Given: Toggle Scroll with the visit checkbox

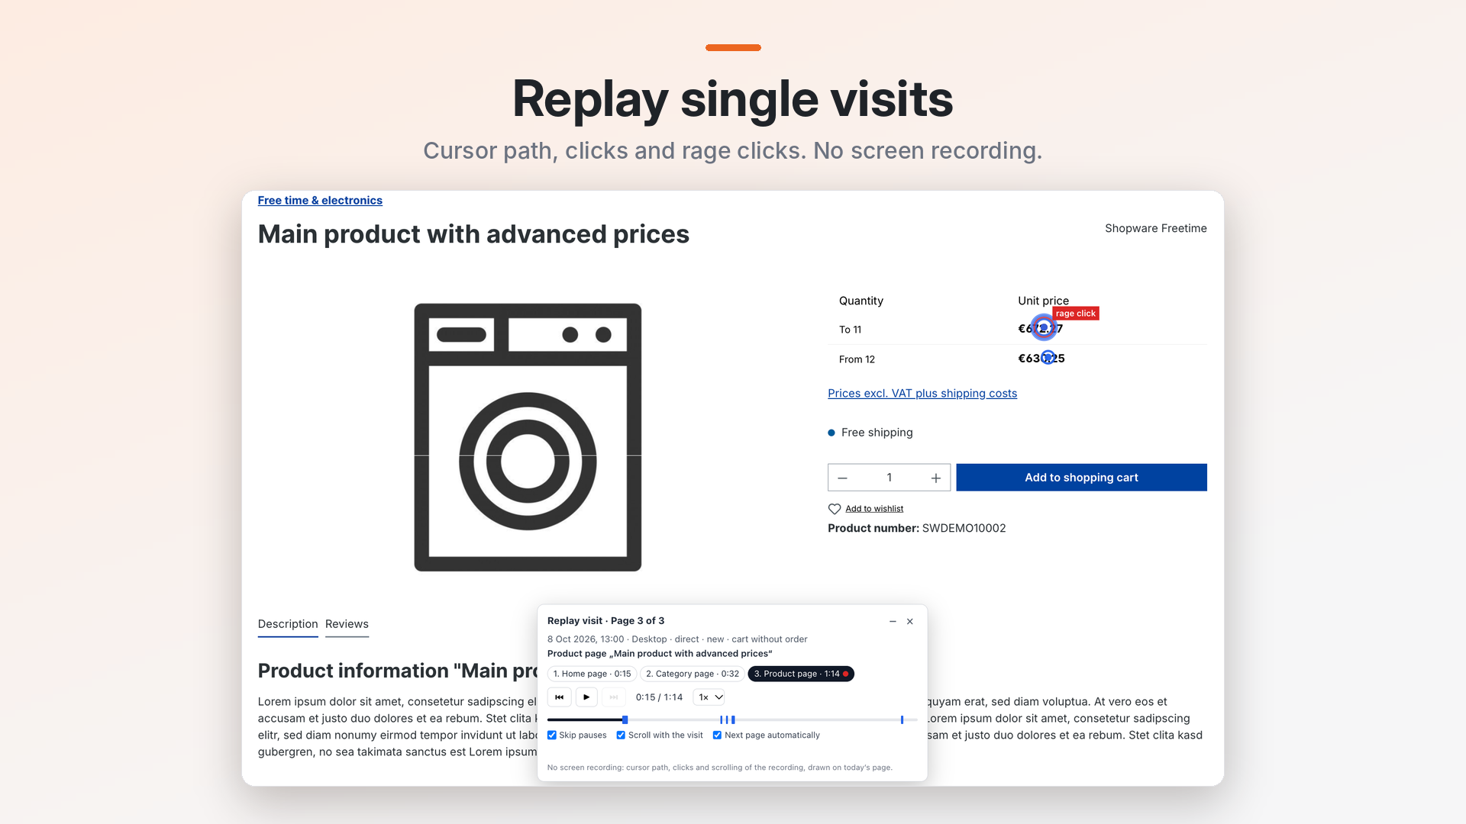Looking at the screenshot, I should point(621,735).
